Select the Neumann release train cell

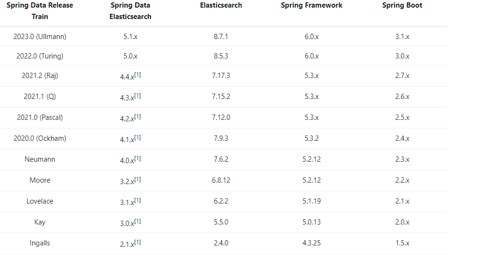(40, 159)
